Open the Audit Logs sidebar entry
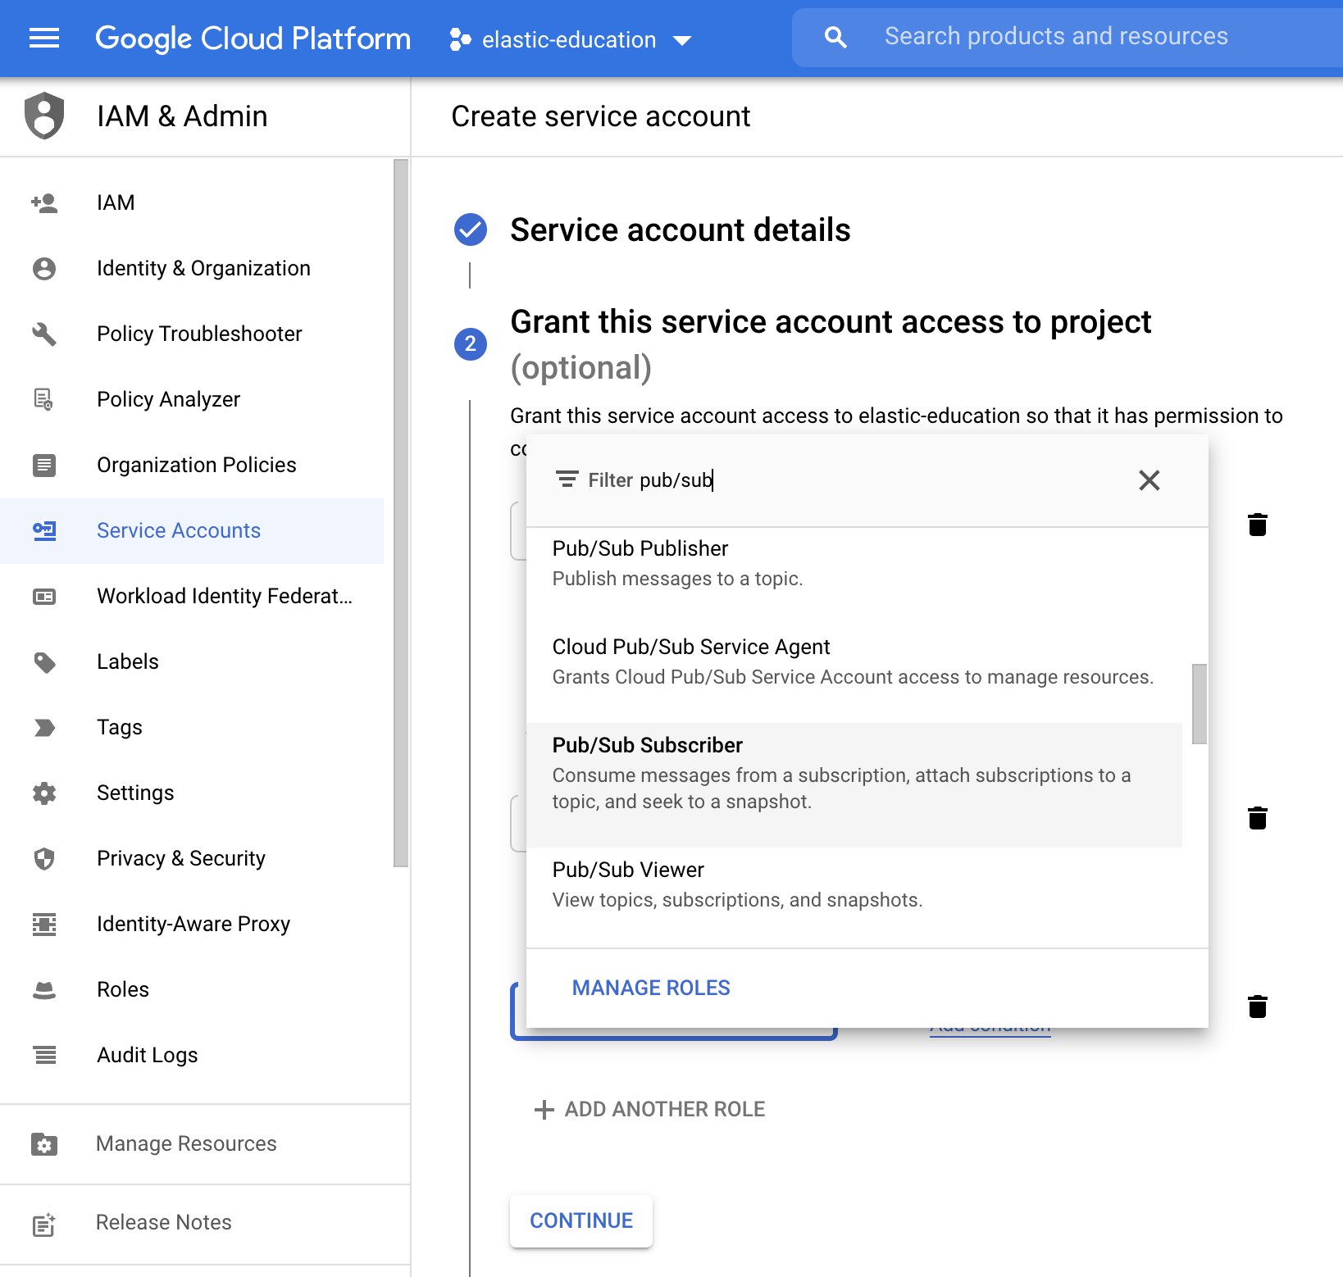 tap(148, 1055)
